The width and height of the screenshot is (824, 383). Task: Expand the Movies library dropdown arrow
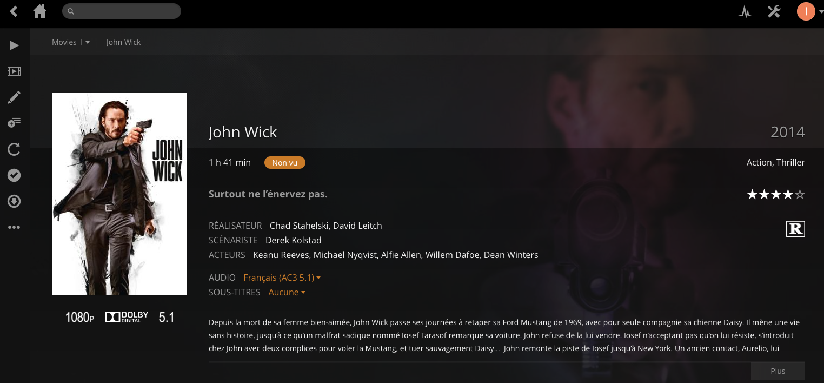[88, 43]
